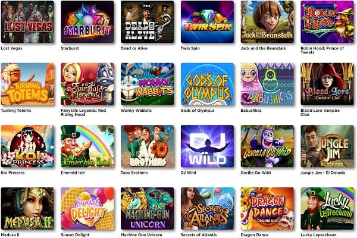Choose the Turning Totems game image

coord(27,84)
